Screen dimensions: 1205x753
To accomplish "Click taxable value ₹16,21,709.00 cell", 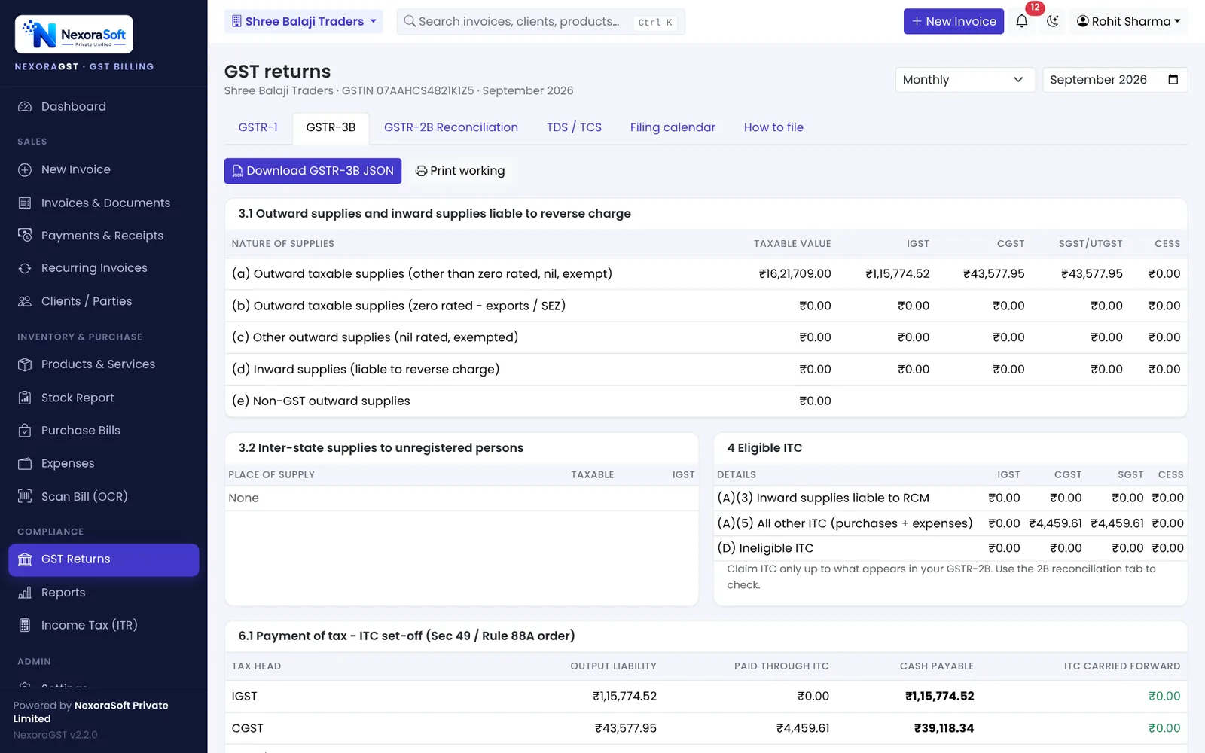I will (795, 274).
